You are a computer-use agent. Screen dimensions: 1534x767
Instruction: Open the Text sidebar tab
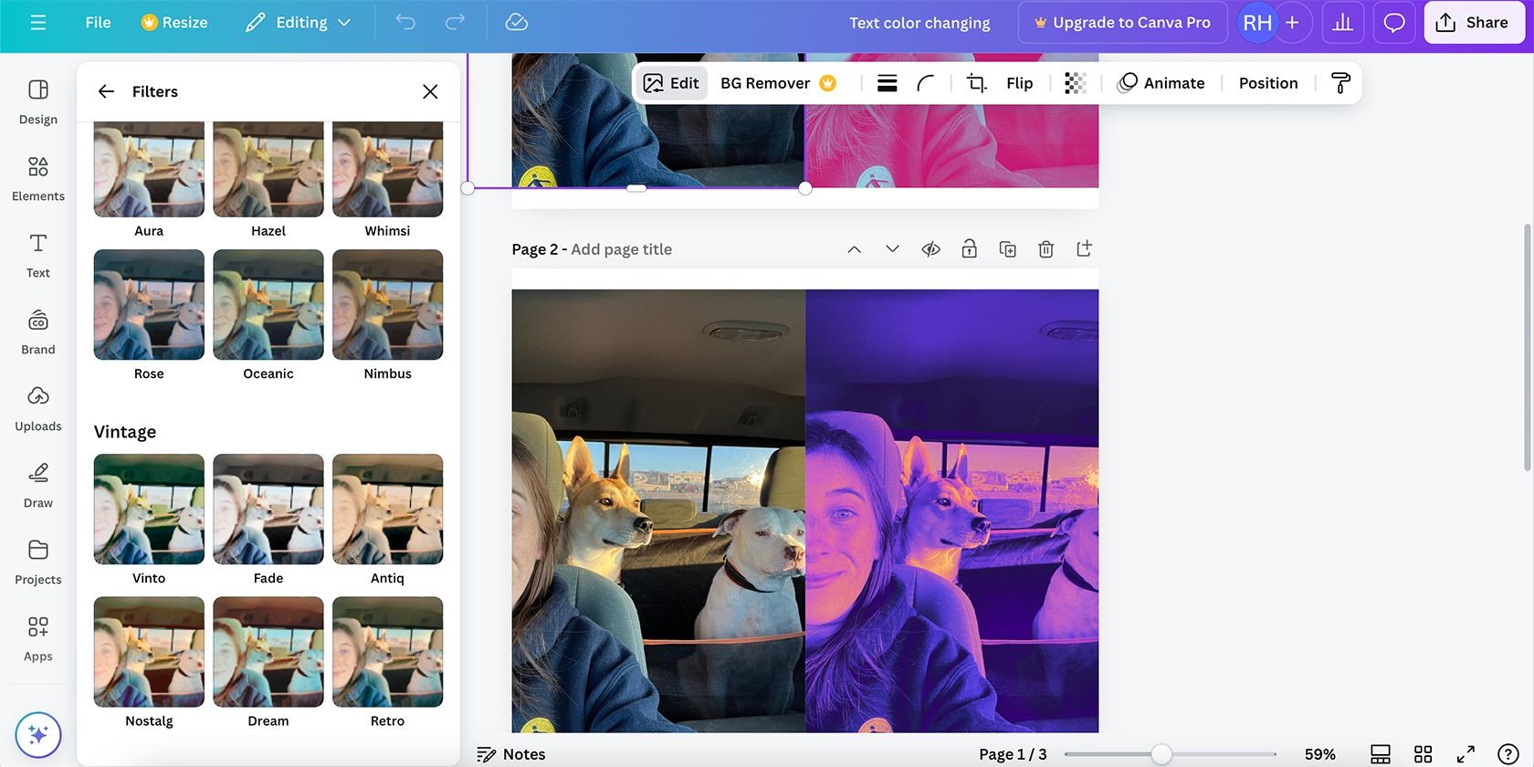38,255
